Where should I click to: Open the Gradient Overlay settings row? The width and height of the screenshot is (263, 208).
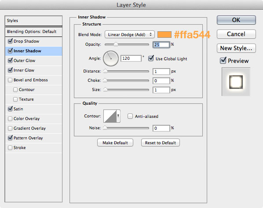pyautogui.click(x=33, y=128)
